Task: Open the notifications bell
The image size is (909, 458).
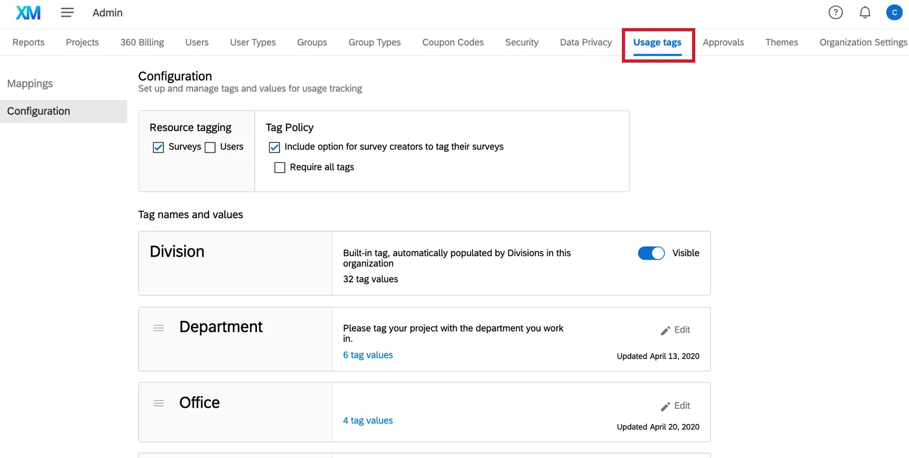Action: 865,12
